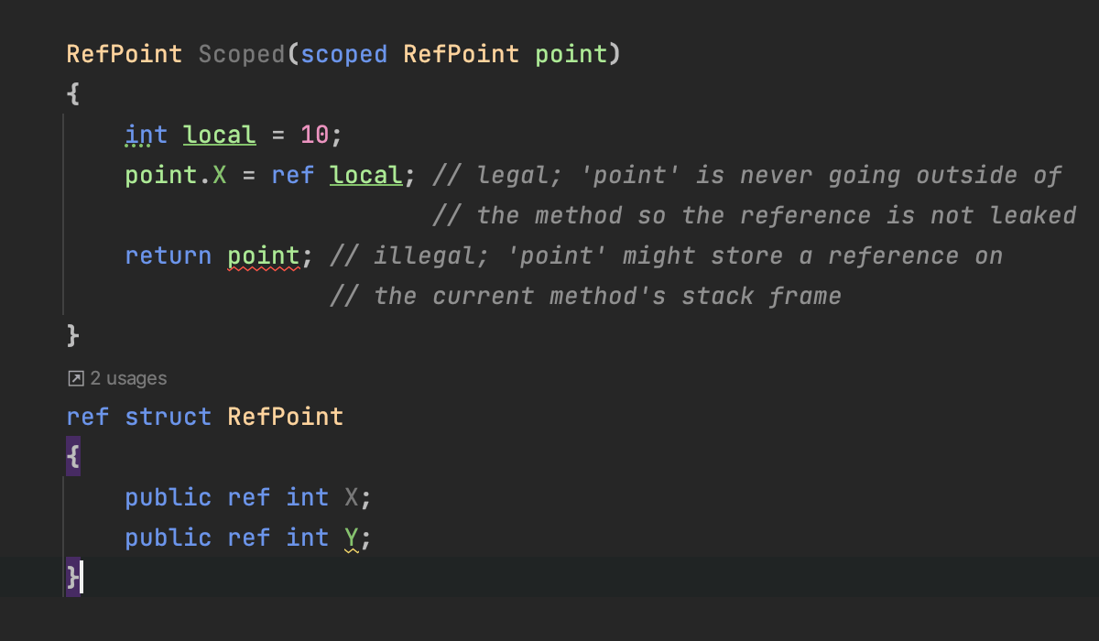This screenshot has width=1099, height=641.
Task: Click the greyed-out field name 'X'
Action: (351, 497)
